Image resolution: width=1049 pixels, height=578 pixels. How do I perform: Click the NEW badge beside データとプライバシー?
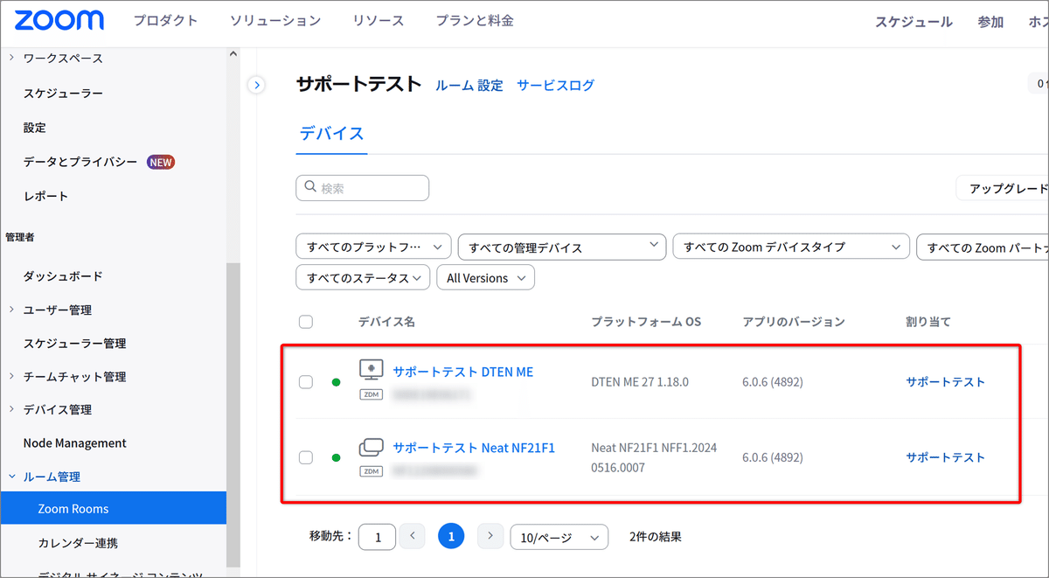[161, 162]
